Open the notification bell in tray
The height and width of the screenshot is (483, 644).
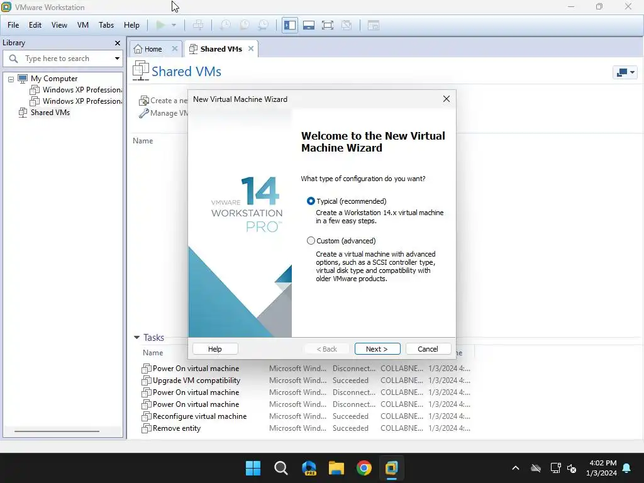point(627,468)
